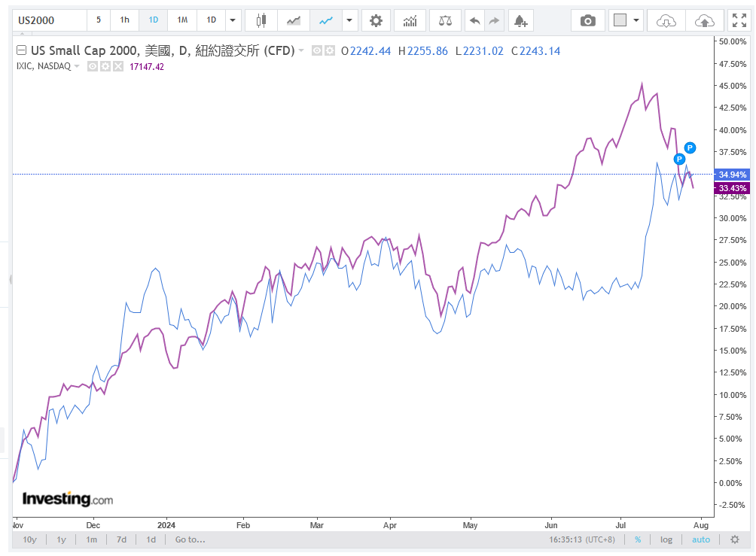Viewport: 756px width, 556px height.
Task: Open chart style dropdown arrow
Action: (349, 20)
